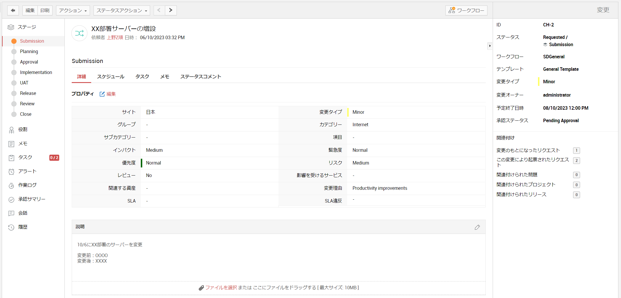This screenshot has width=621, height=298.
Task: Open the Tasks (タスク) panel
Action: [24, 157]
